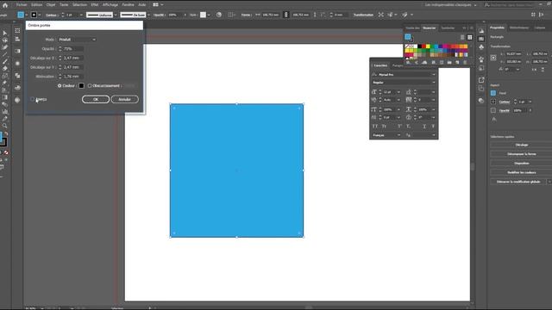Click the black shadow color swatch
This screenshot has width=552, height=310.
81,86
